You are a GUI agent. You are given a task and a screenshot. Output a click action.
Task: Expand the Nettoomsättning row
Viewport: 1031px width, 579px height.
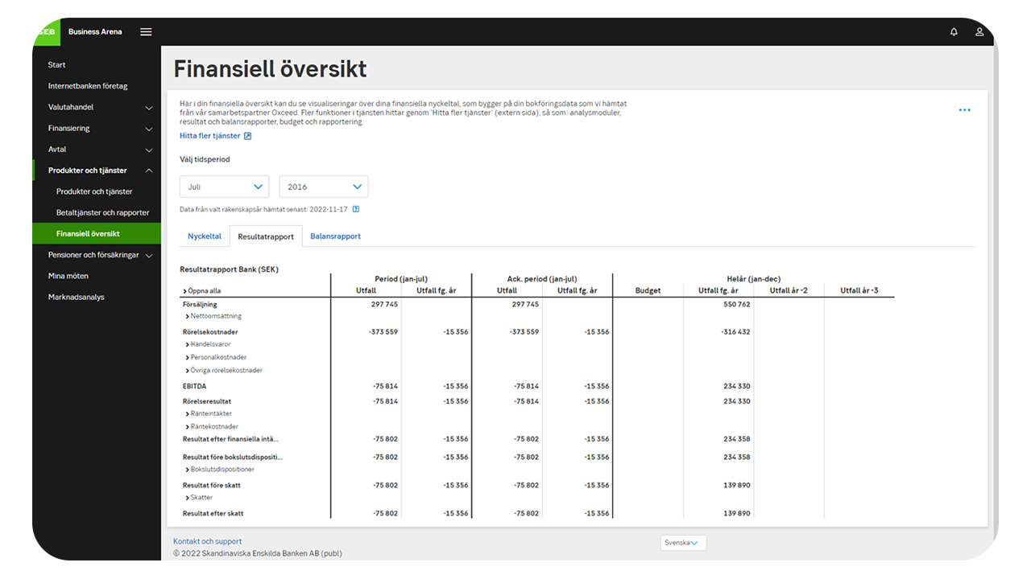pos(214,317)
